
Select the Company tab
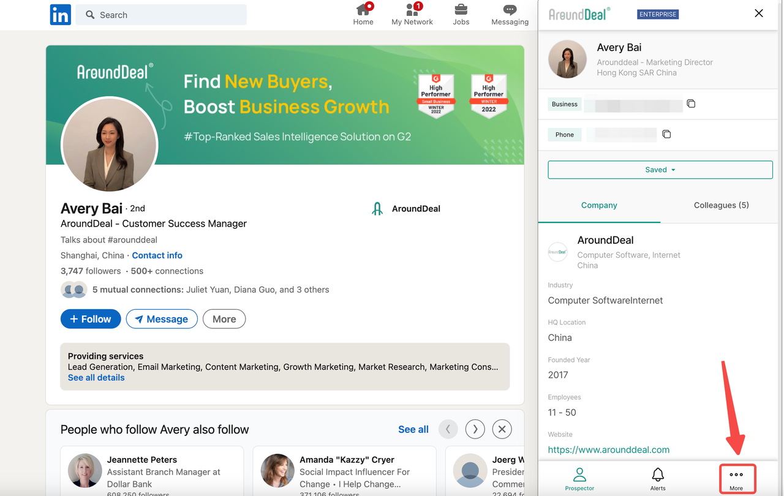[x=599, y=205]
